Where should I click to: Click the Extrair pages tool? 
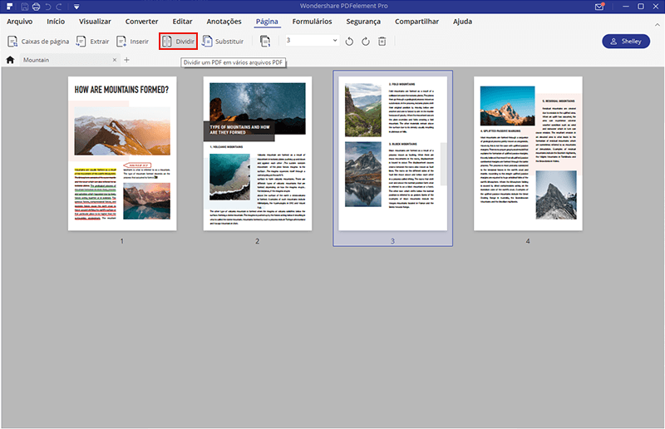point(92,42)
